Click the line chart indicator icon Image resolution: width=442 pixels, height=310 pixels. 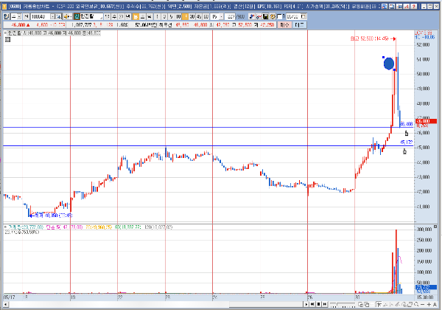coord(259,17)
